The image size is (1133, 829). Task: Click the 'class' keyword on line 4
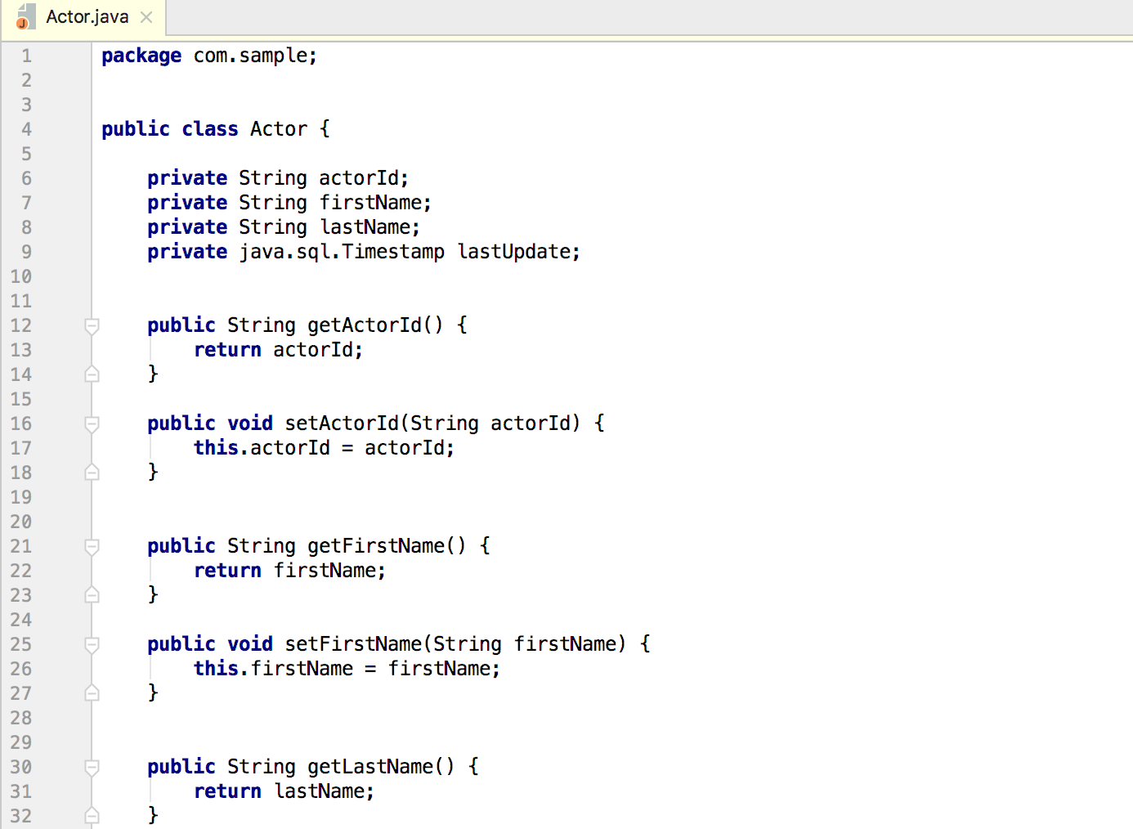tap(210, 129)
